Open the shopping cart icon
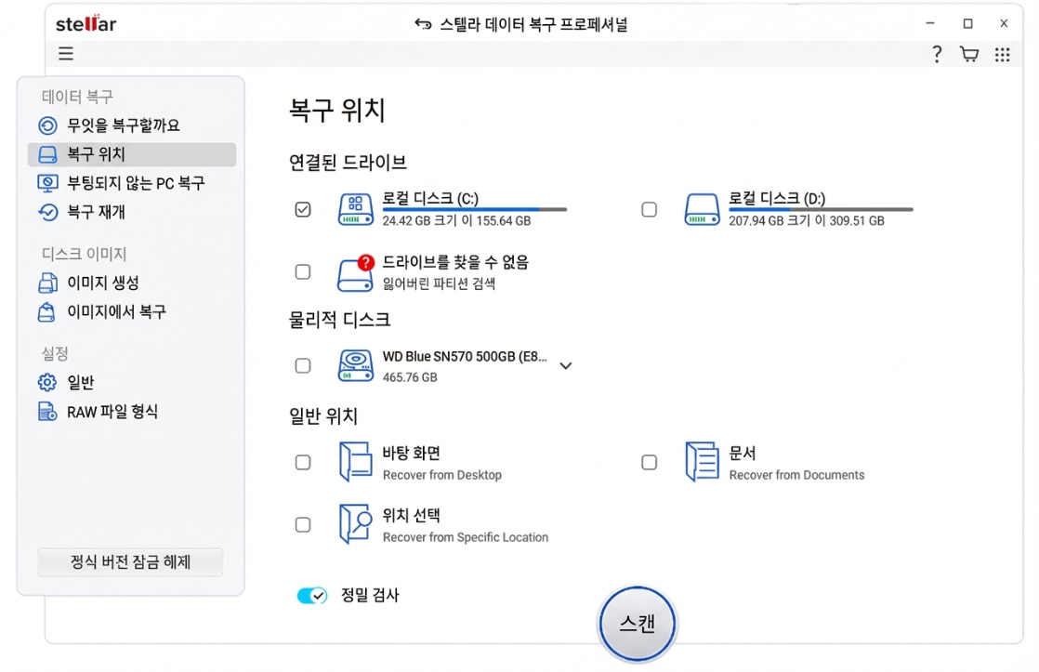The height and width of the screenshot is (672, 1039). point(969,55)
